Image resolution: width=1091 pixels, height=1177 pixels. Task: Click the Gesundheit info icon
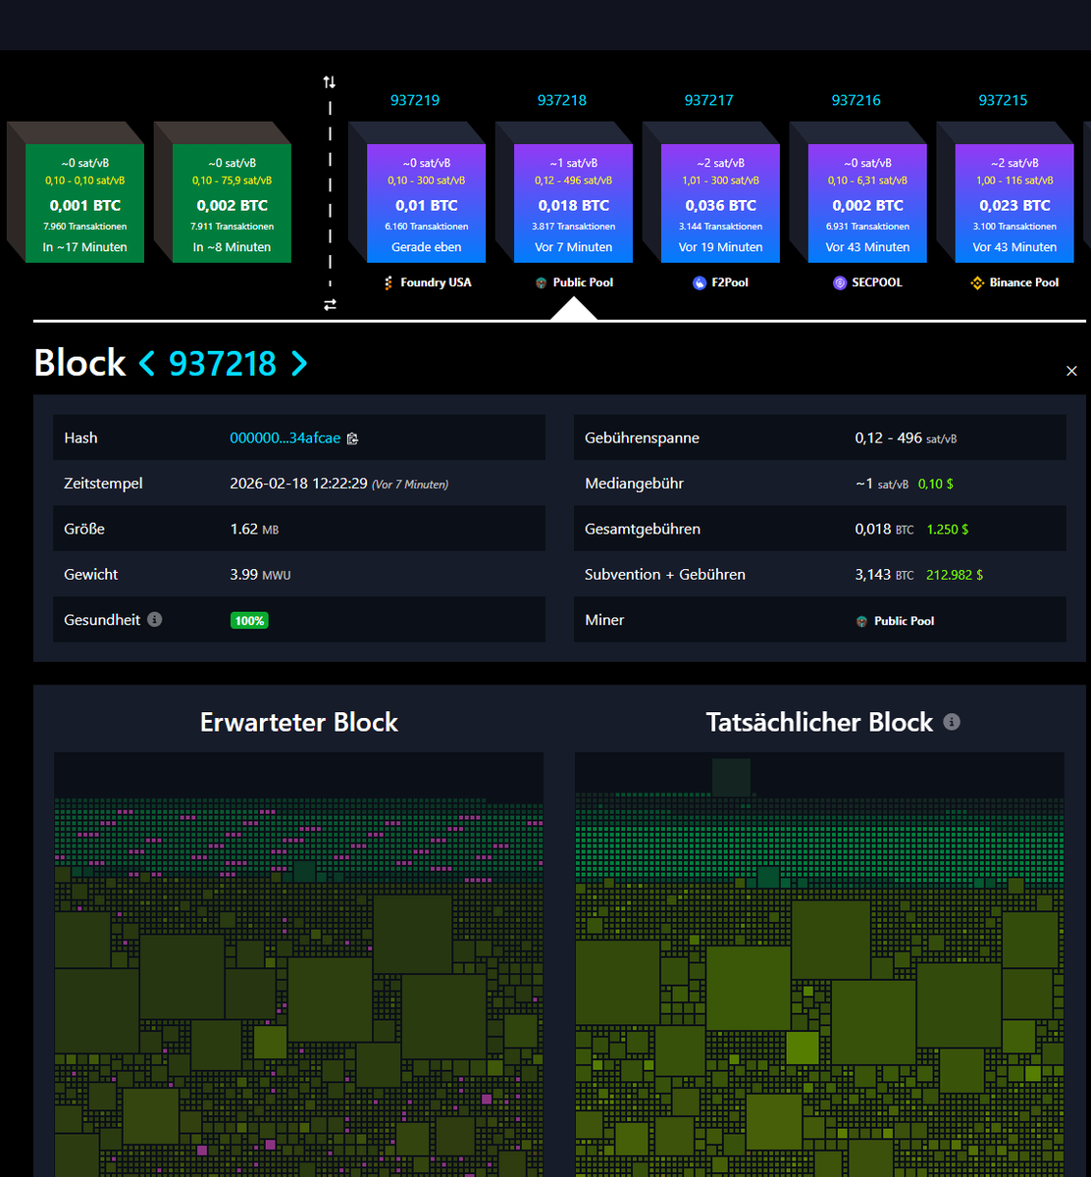coord(156,619)
